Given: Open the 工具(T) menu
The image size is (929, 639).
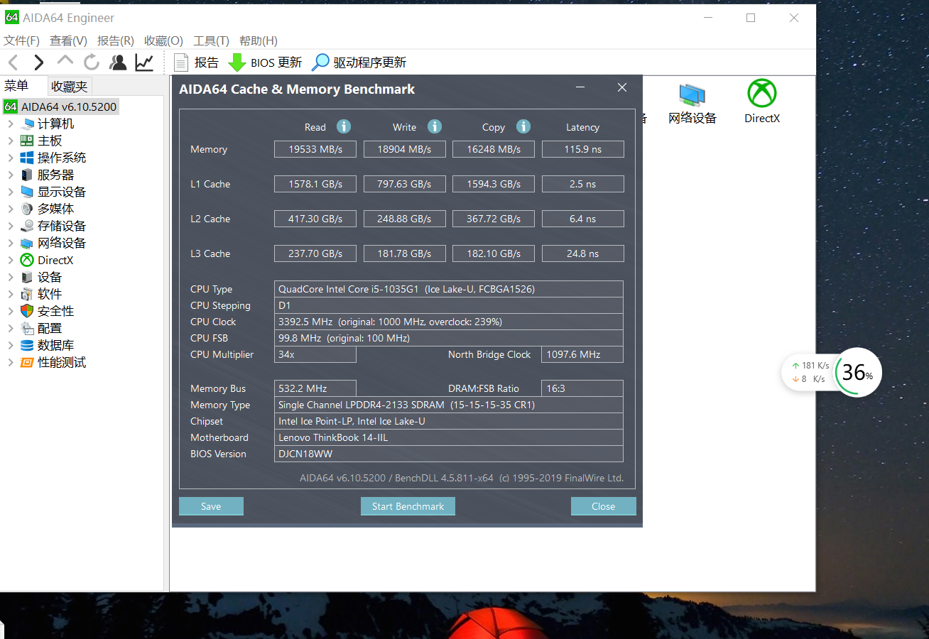Looking at the screenshot, I should [x=212, y=41].
